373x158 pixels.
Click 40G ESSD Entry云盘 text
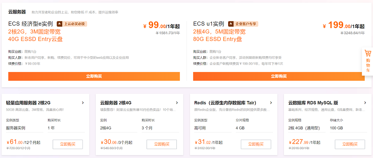click(x=36, y=39)
